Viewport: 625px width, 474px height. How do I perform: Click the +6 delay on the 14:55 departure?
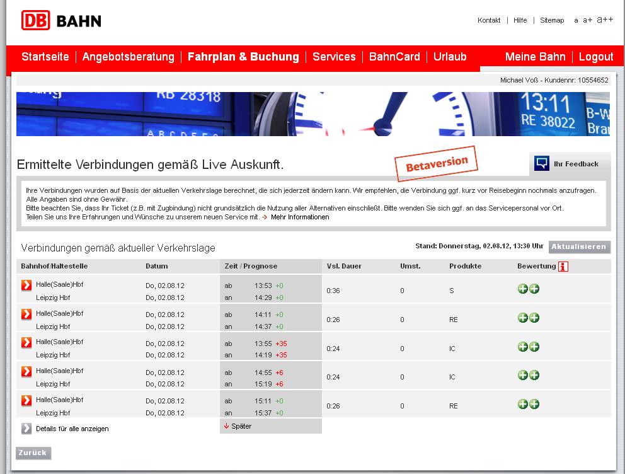(x=279, y=373)
